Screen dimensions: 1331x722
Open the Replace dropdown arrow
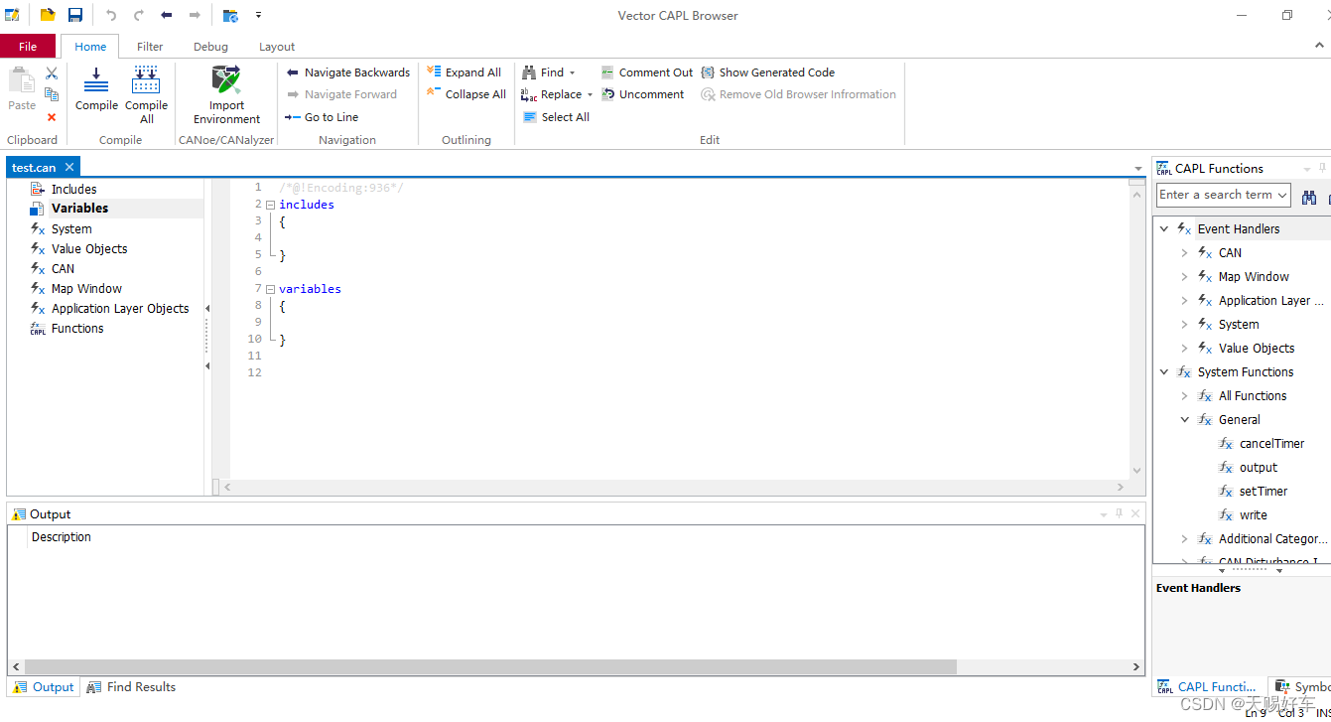590,95
